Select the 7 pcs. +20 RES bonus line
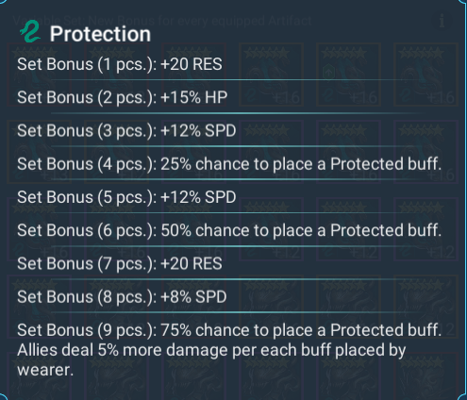This screenshot has height=400, width=467. click(x=120, y=263)
